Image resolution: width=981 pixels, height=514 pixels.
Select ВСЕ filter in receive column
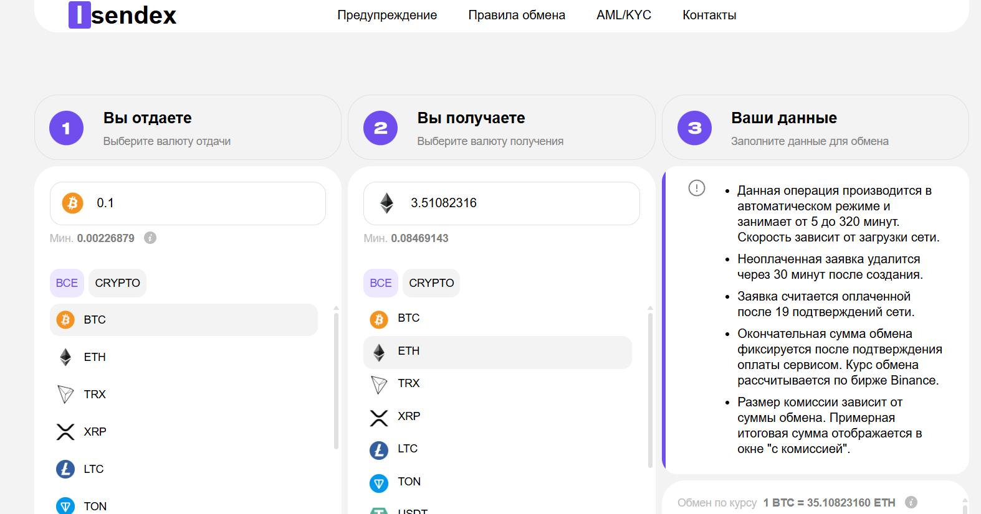pos(381,283)
